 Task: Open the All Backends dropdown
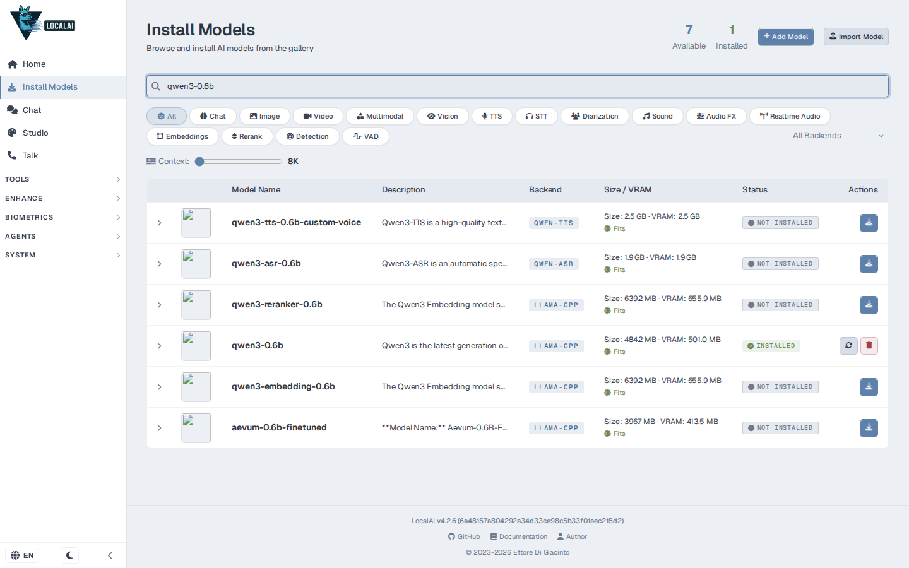[x=838, y=136]
